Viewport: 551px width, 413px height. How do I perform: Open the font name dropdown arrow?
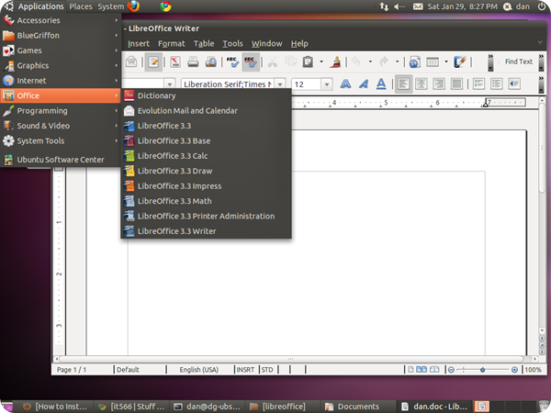(280, 84)
